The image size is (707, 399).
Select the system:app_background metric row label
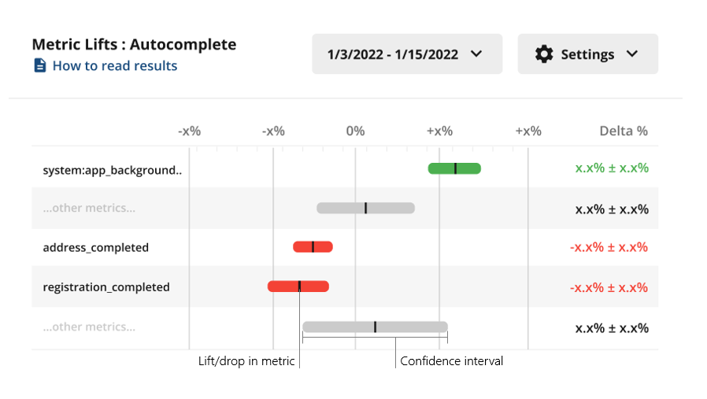click(113, 170)
